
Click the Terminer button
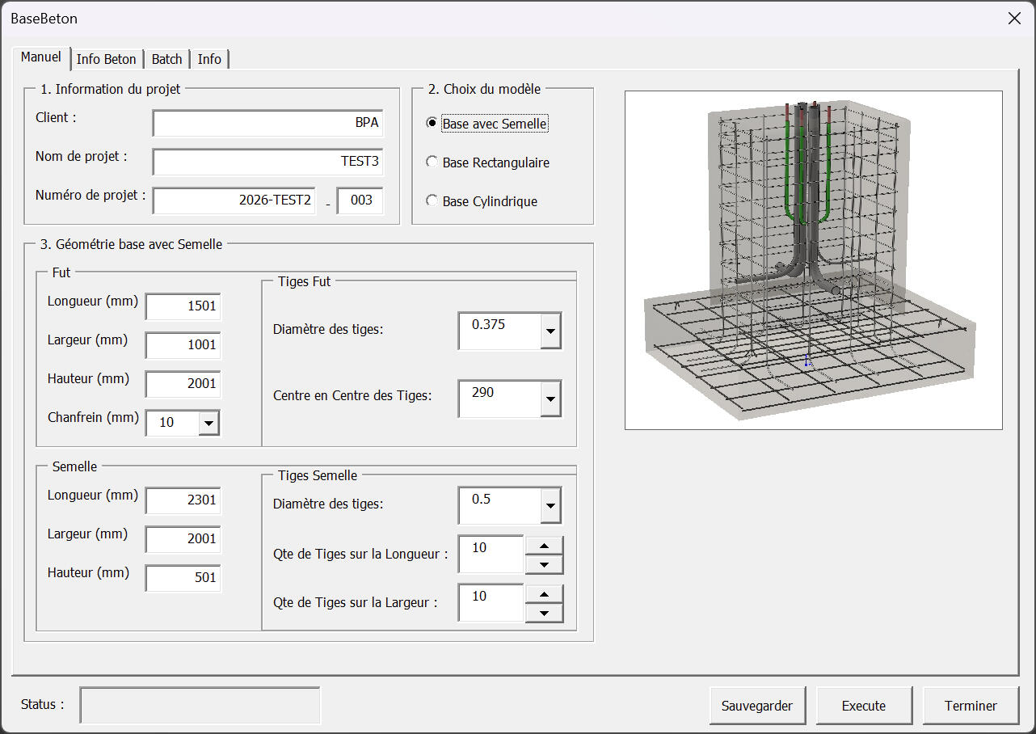[971, 705]
